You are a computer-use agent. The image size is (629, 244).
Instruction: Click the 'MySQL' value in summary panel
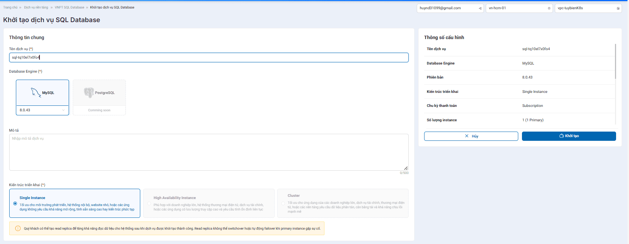(528, 63)
